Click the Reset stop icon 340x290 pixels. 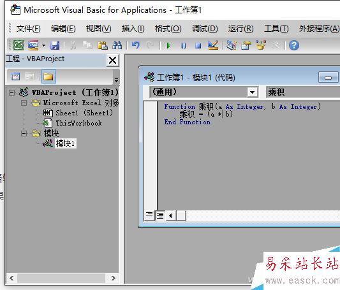click(198, 46)
